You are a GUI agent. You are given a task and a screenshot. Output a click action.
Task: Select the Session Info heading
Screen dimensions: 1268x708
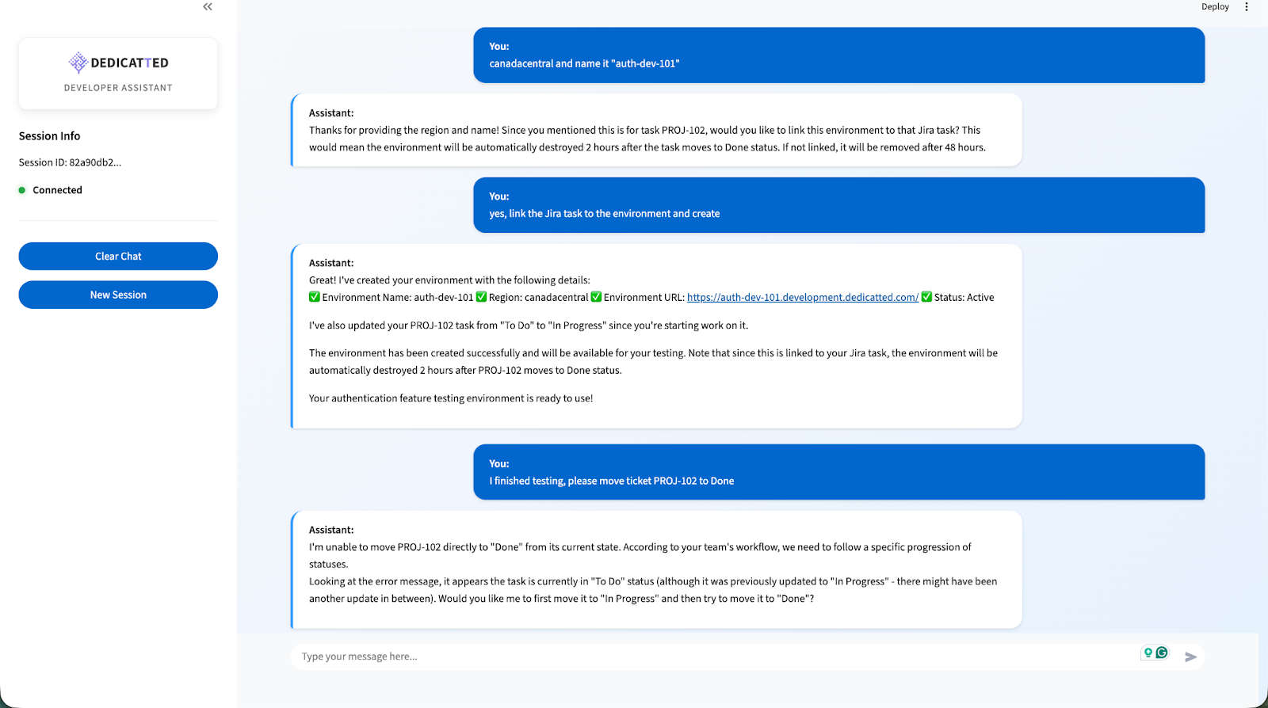pos(49,136)
